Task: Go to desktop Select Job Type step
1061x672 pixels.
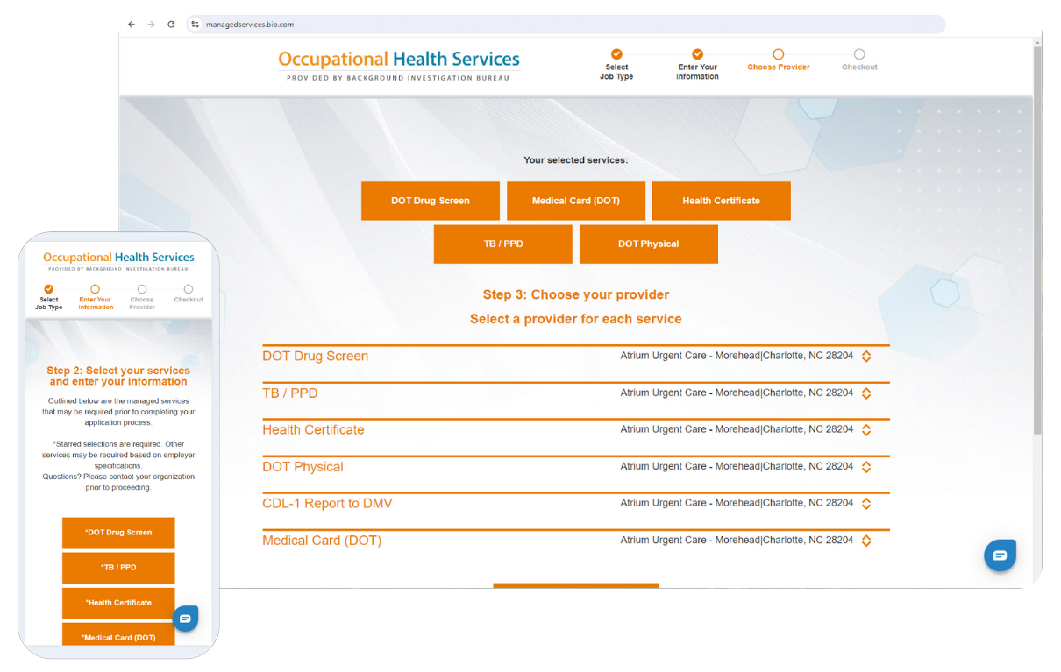Action: (x=616, y=54)
